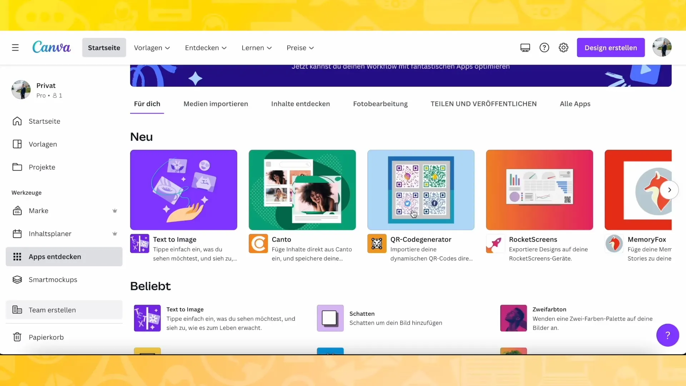Click the layers icon next to Smartmockups
This screenshot has width=686, height=386.
pos(17,279)
